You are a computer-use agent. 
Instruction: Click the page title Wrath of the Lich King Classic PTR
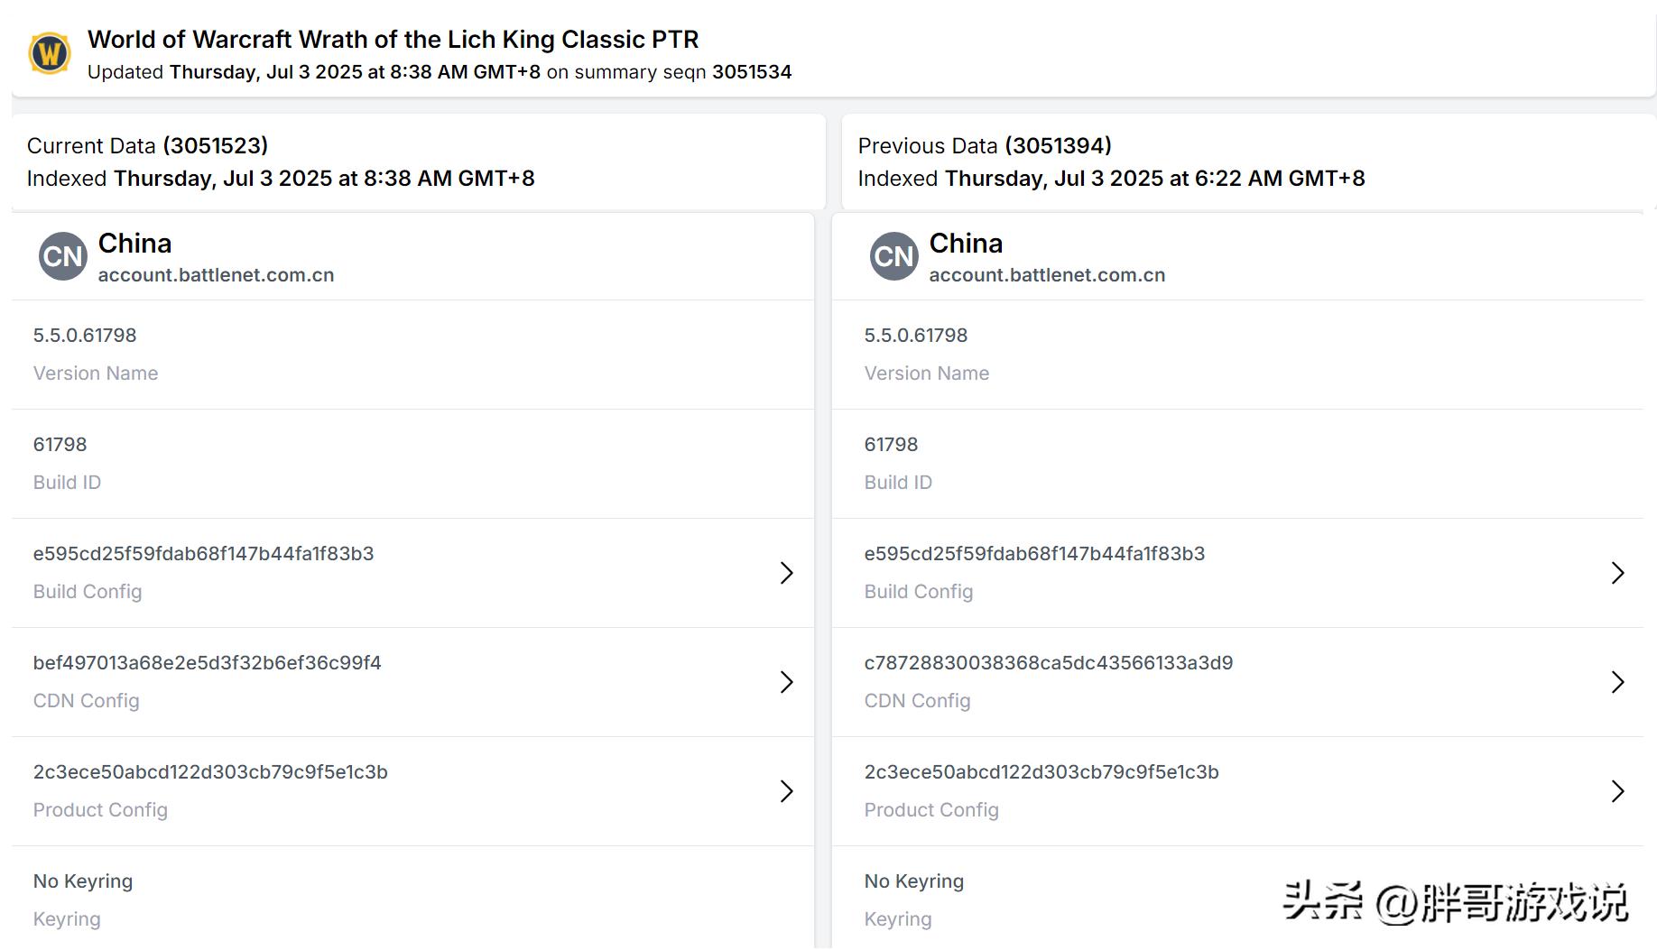[x=393, y=40]
